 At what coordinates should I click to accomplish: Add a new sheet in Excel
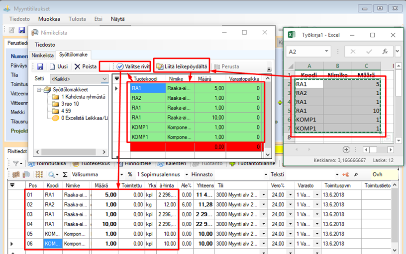coord(346,149)
